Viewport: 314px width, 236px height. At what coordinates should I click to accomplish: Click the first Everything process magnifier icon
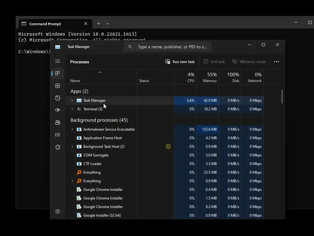pyautogui.click(x=79, y=172)
